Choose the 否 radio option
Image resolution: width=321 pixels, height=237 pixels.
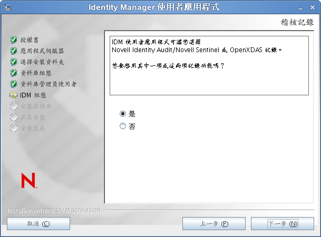coord(123,126)
